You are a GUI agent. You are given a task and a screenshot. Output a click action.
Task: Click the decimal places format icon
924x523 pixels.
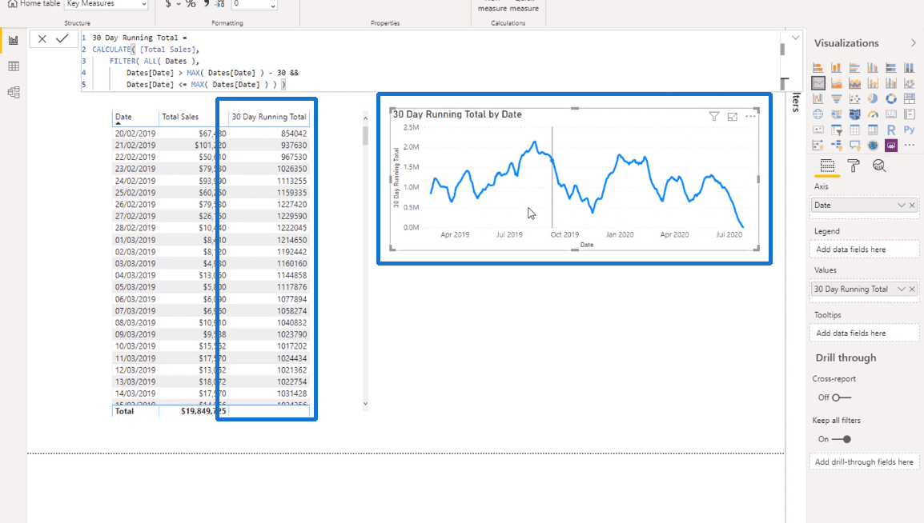(x=219, y=4)
